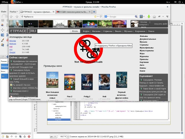Switch to 'В США гомосексуалисты' tab

pos(73,12)
